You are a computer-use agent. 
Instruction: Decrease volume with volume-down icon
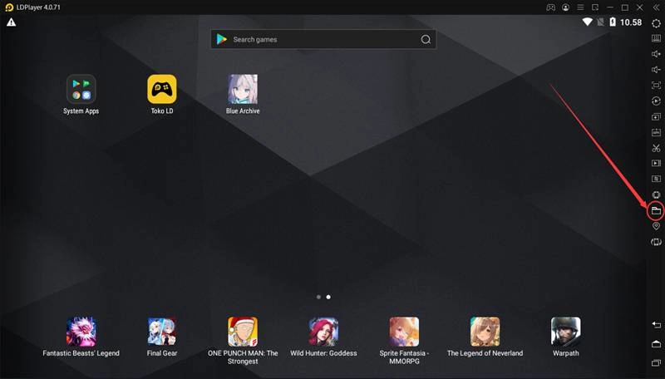656,70
